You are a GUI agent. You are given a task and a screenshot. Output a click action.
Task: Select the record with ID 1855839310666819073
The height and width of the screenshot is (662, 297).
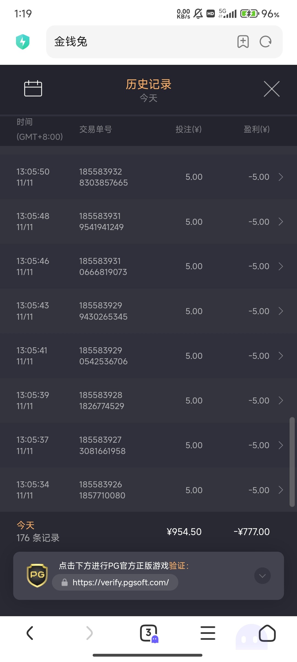point(103,266)
